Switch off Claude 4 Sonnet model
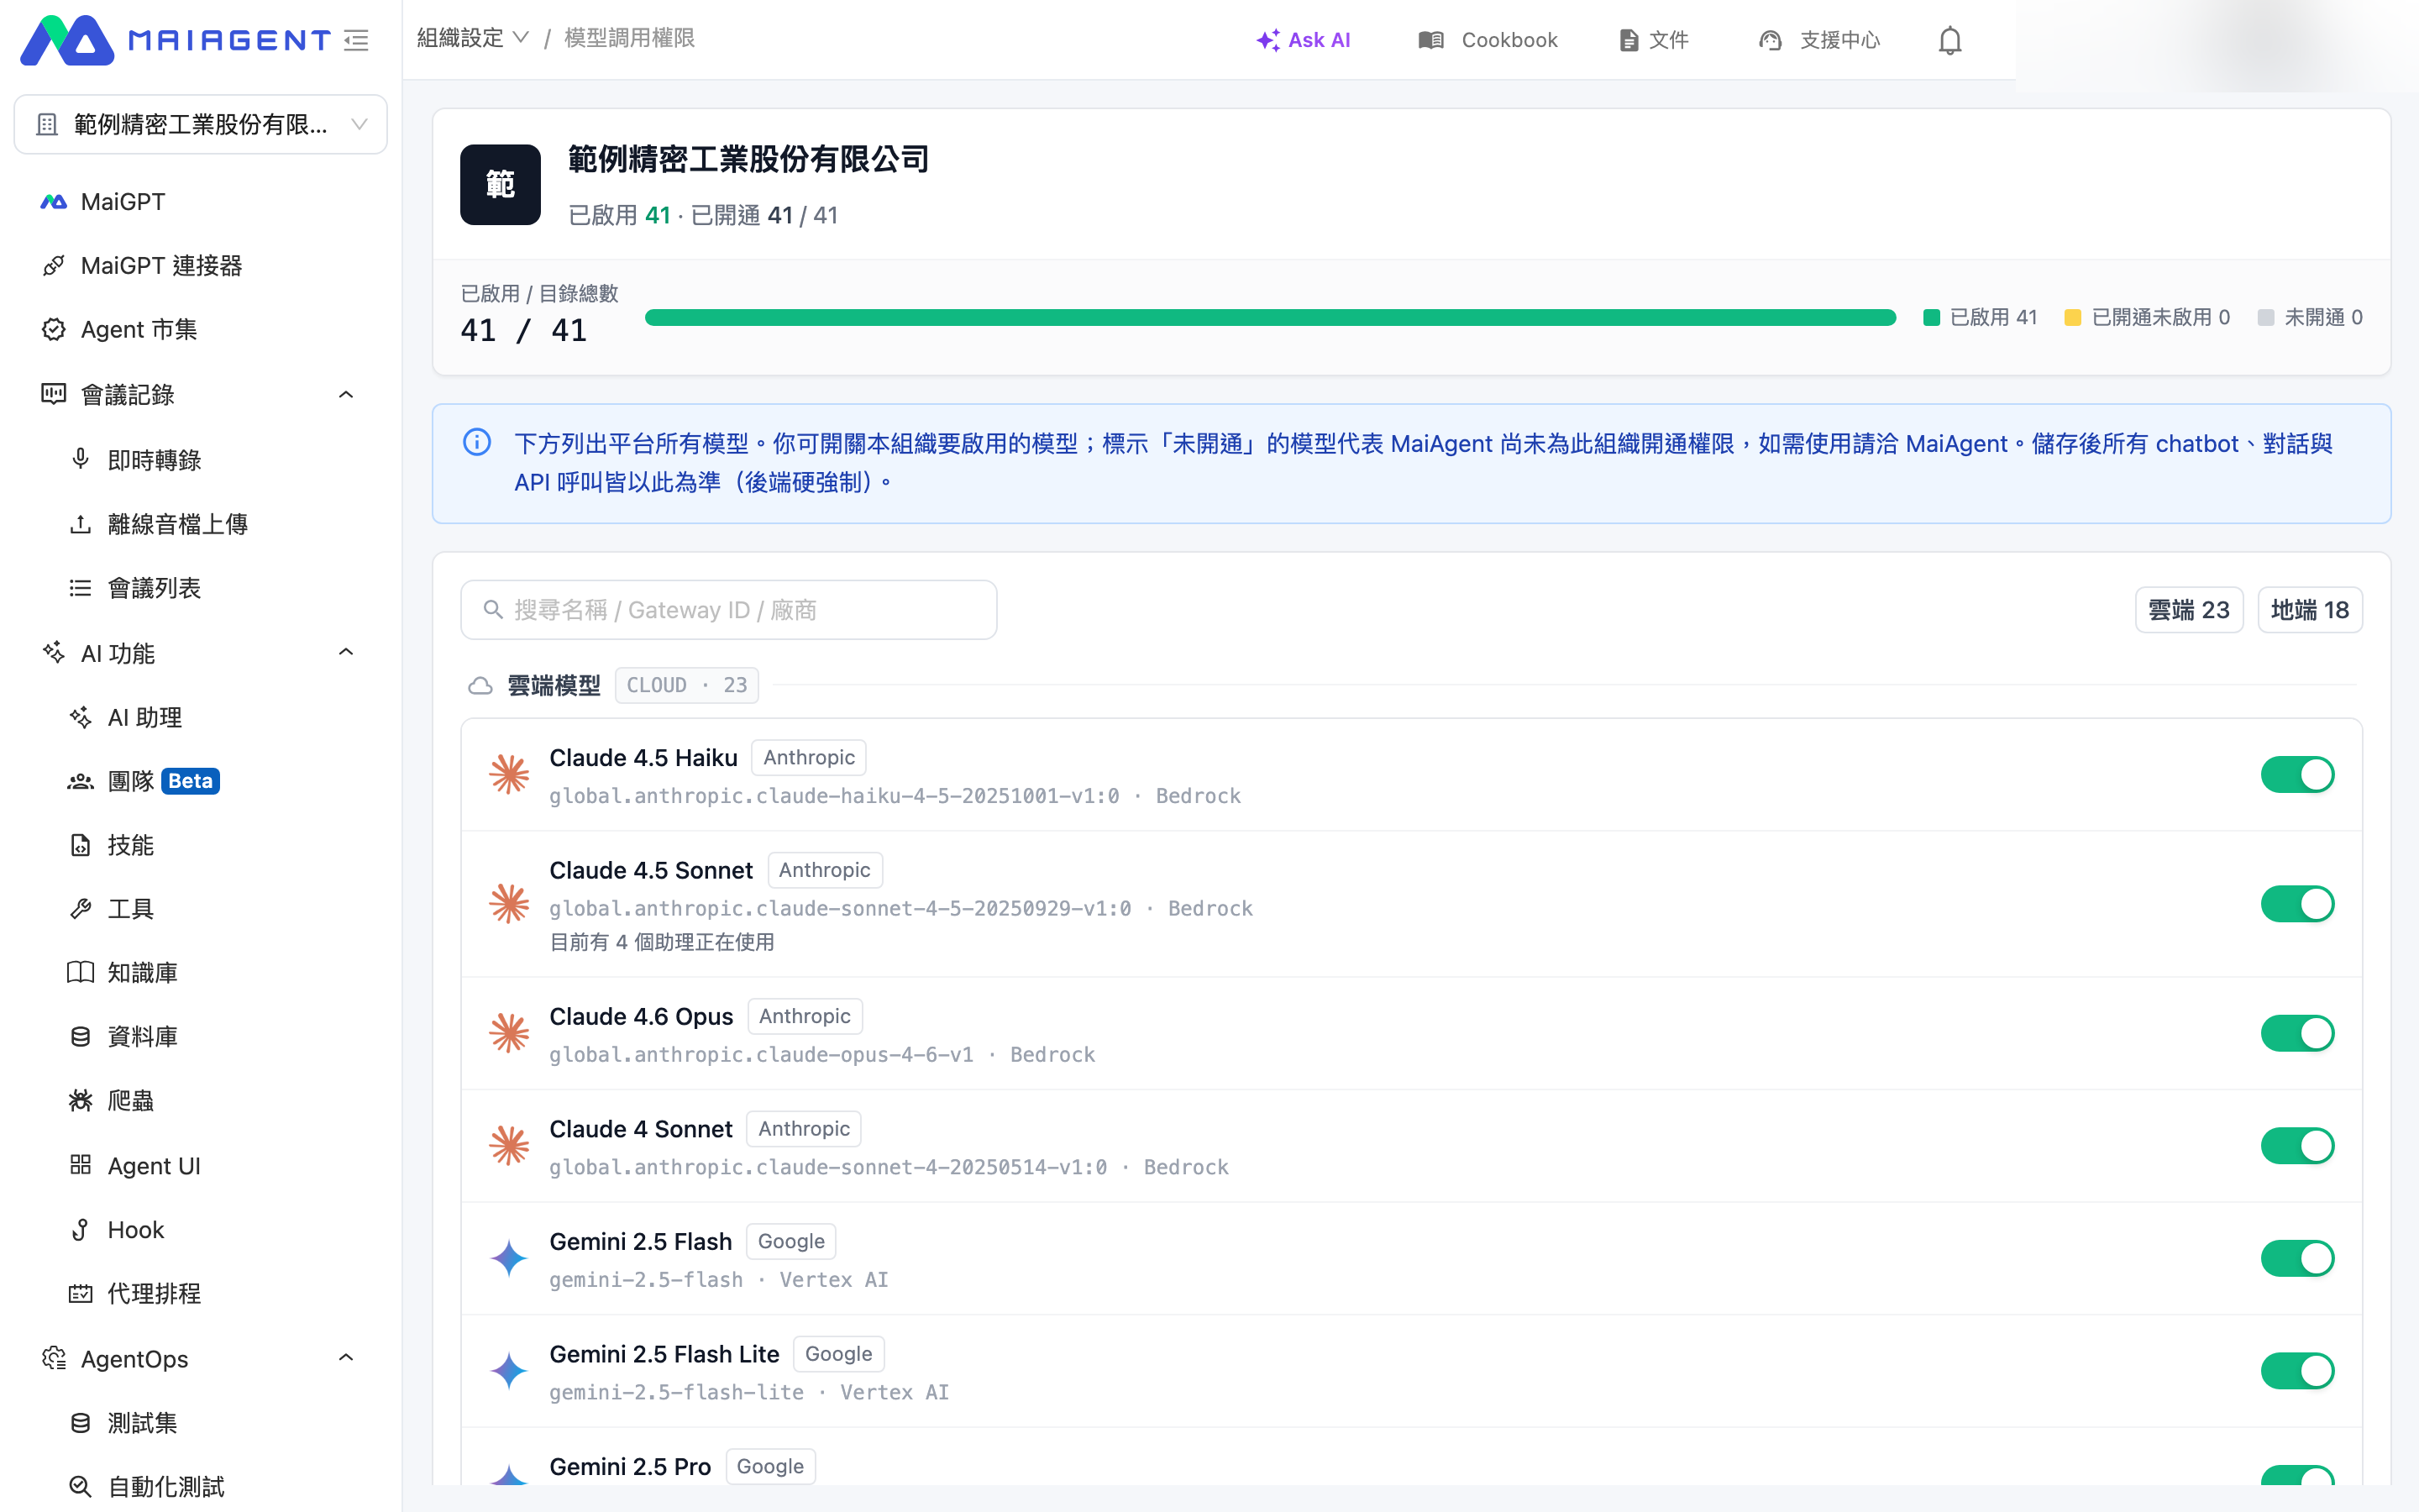The height and width of the screenshot is (1512, 2419). pos(2297,1146)
